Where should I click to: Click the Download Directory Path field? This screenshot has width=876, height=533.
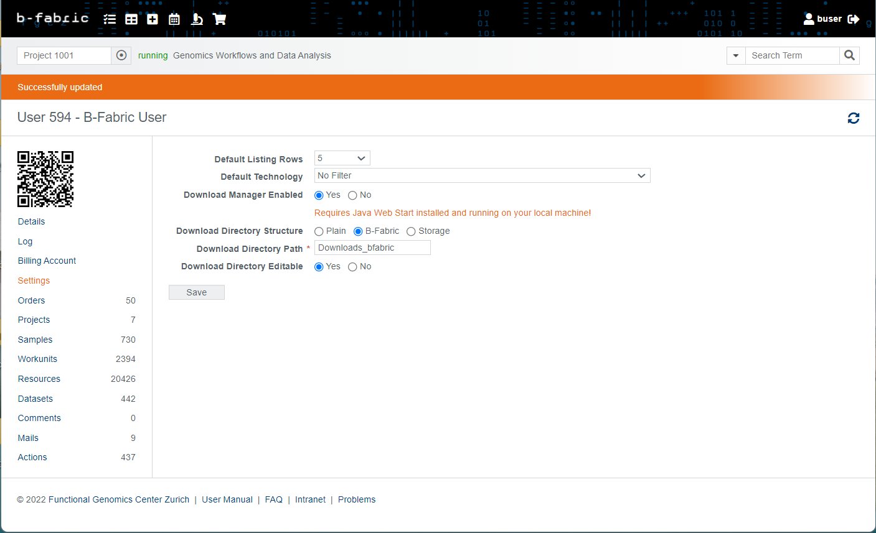372,248
